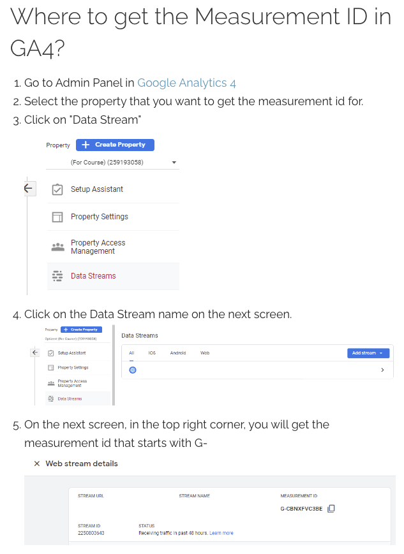404x554 pixels.
Task: Click the Property Access Management people icon
Action: 57,247
